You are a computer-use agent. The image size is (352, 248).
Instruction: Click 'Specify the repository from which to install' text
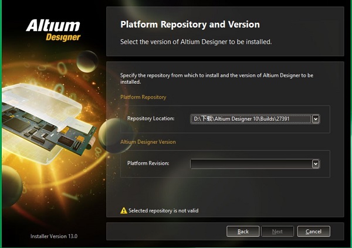tap(216, 79)
